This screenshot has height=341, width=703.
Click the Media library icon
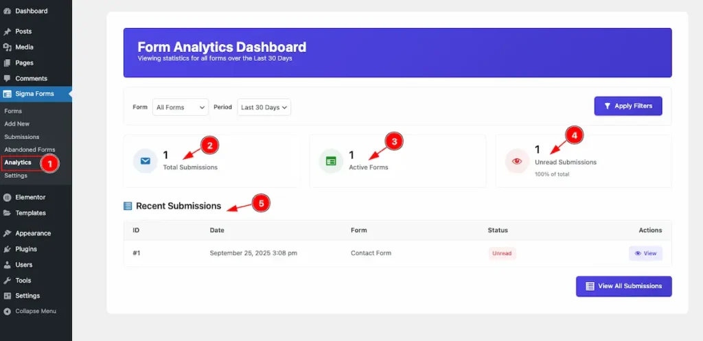click(7, 47)
